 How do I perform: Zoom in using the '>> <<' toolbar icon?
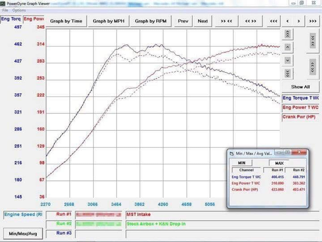coord(227,21)
